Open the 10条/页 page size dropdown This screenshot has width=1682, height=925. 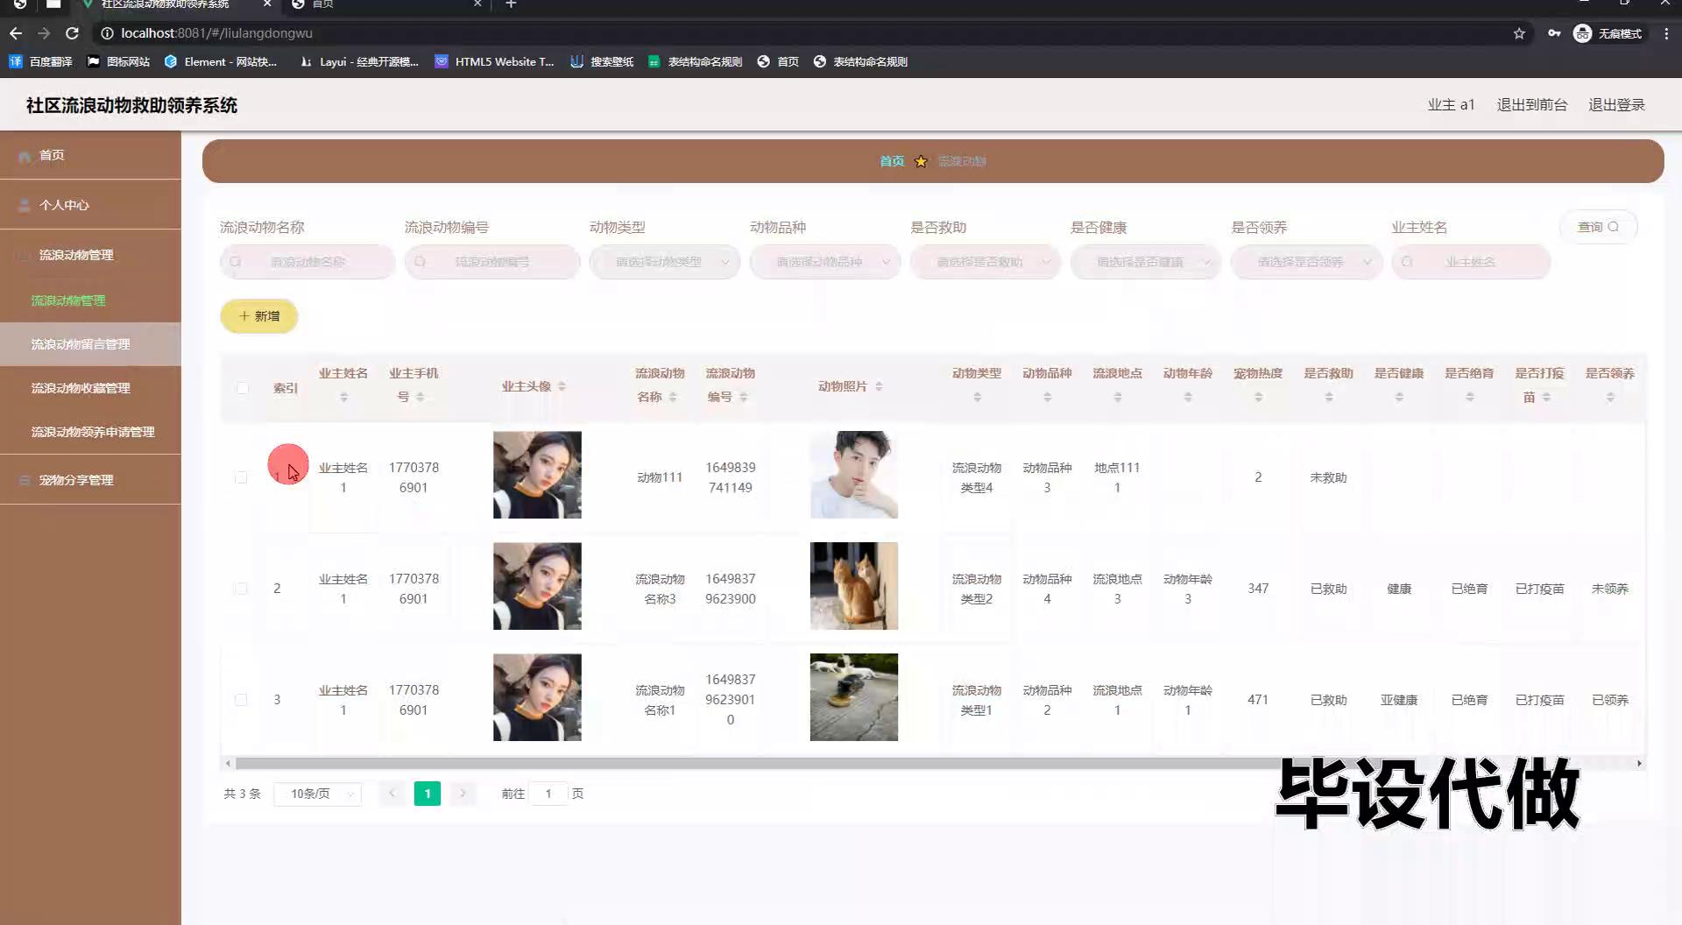(318, 794)
